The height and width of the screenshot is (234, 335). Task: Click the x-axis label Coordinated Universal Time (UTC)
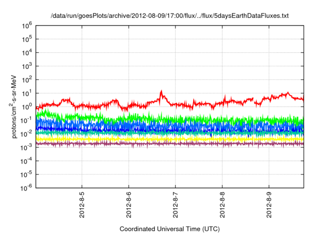click(170, 229)
